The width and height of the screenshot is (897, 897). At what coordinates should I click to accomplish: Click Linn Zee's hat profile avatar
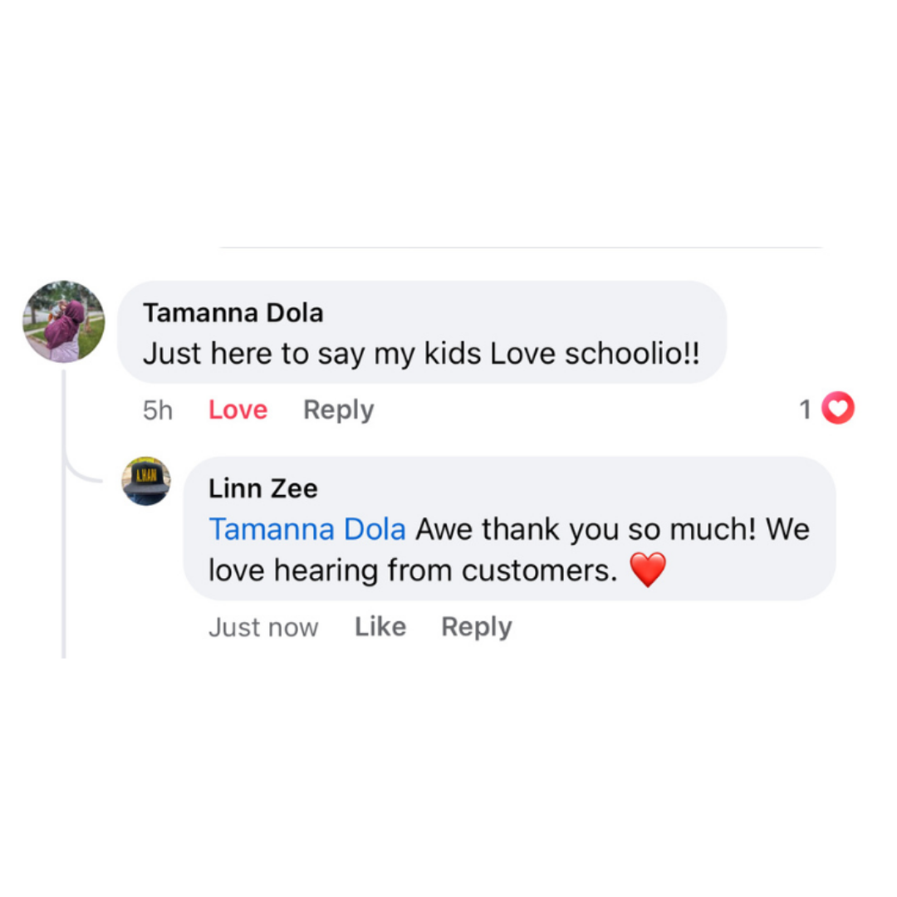pyautogui.click(x=146, y=481)
